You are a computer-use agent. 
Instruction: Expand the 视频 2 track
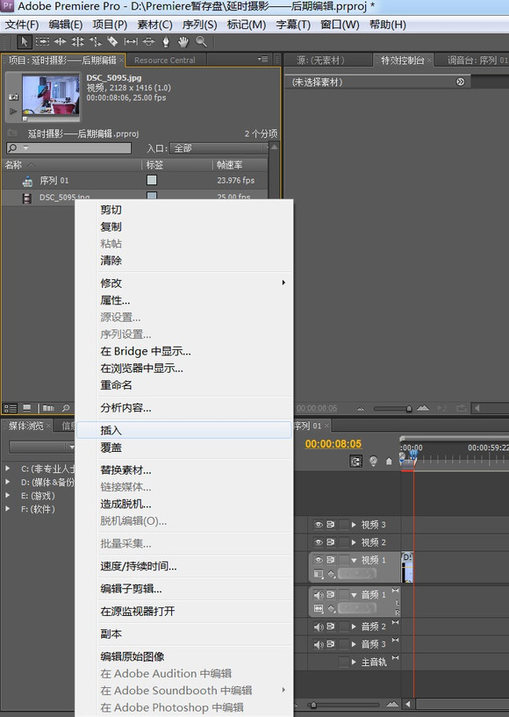(354, 542)
